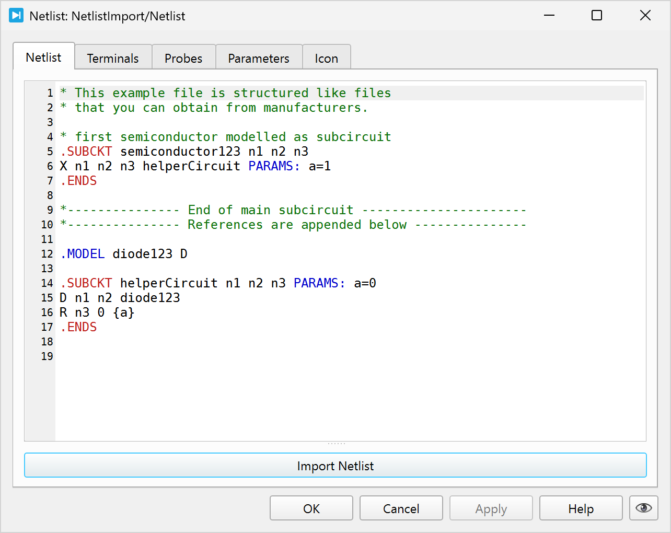Place cursor on the R n3 0 {a} line
The width and height of the screenshot is (671, 533).
coord(97,312)
